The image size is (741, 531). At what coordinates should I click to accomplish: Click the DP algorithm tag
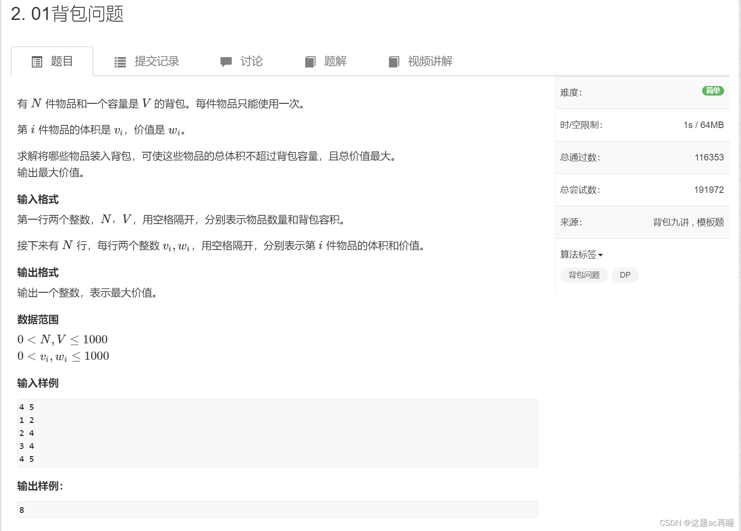click(625, 275)
